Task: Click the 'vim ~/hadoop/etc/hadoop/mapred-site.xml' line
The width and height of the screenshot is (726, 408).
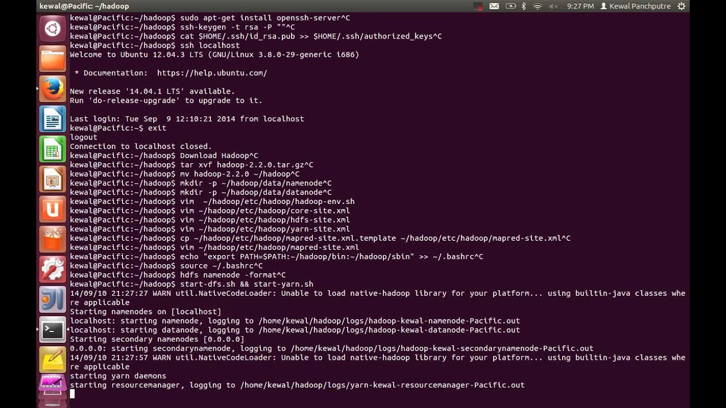Action: (214, 247)
